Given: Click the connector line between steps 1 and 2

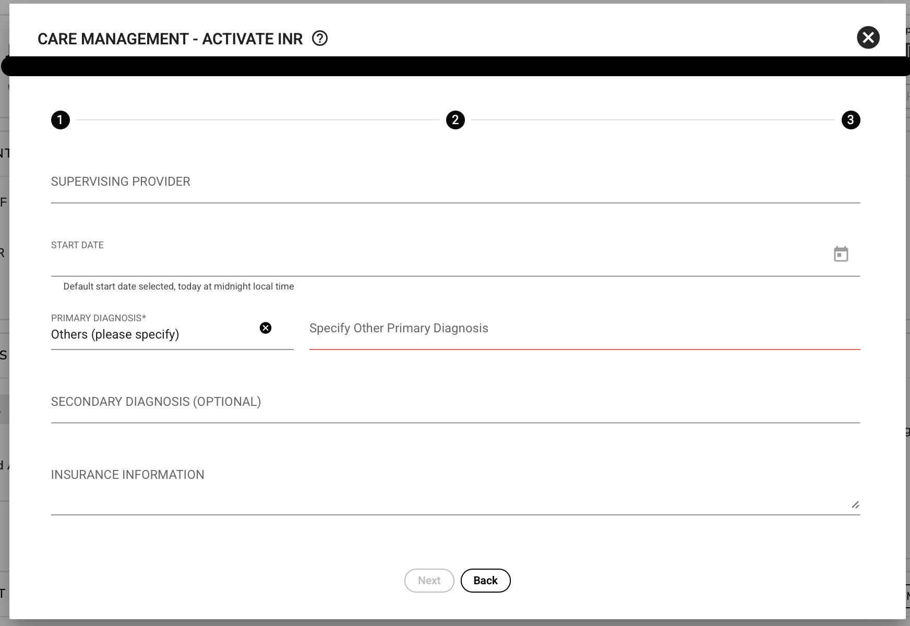Looking at the screenshot, I should 258,120.
